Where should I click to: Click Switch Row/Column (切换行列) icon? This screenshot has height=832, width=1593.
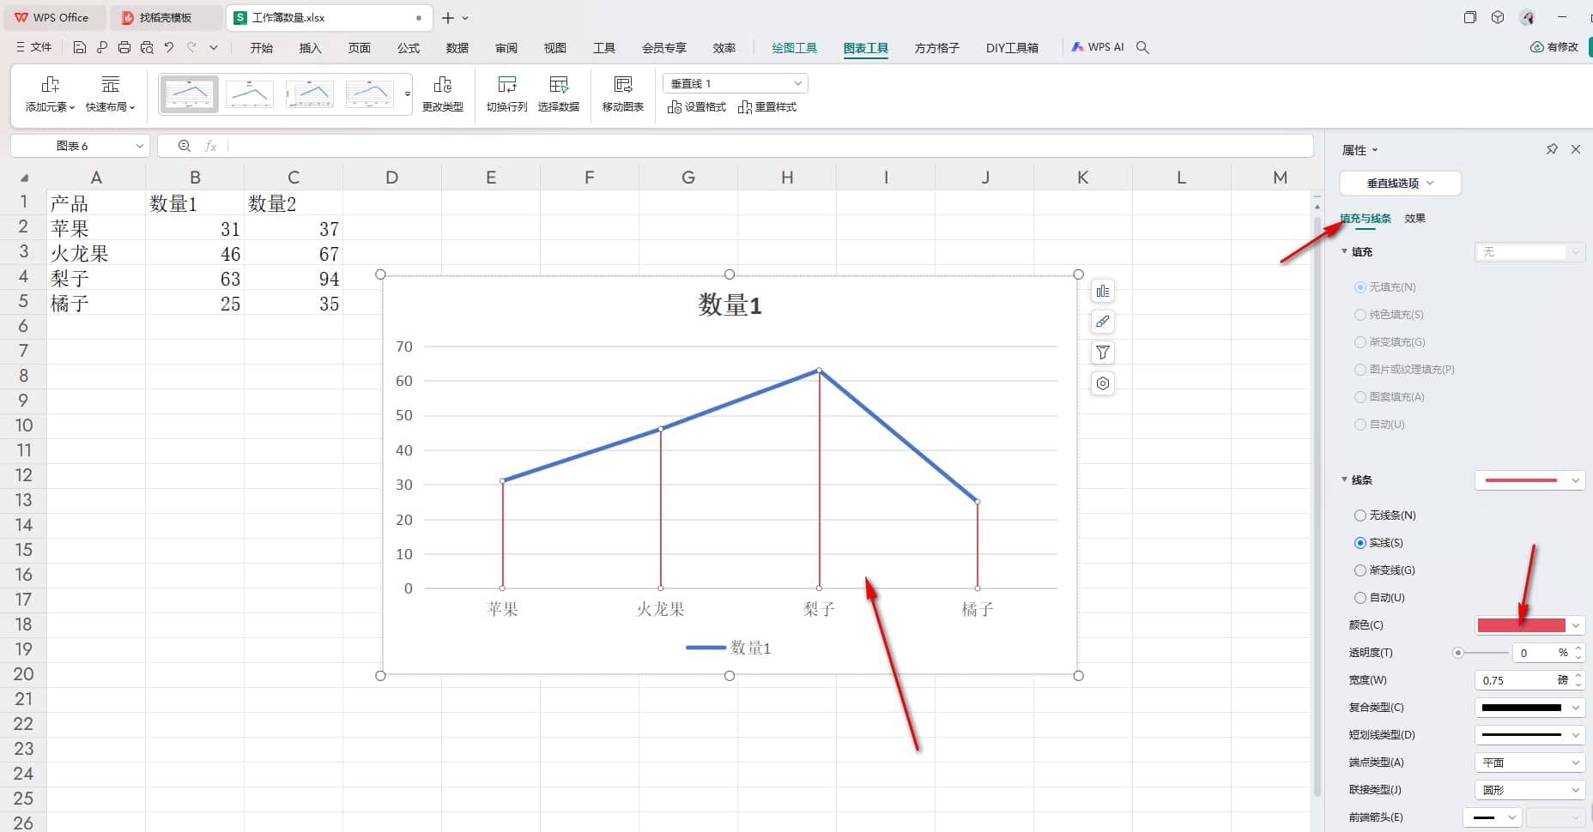tap(506, 94)
